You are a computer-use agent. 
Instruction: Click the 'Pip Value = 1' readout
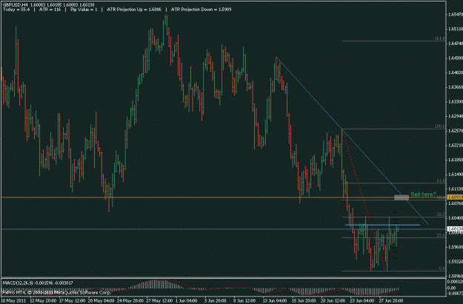(84, 10)
